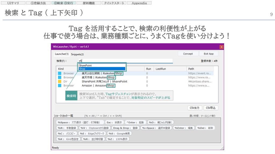
Task: Click the %N 手動登録 shortcut chip
Action: point(67,128)
